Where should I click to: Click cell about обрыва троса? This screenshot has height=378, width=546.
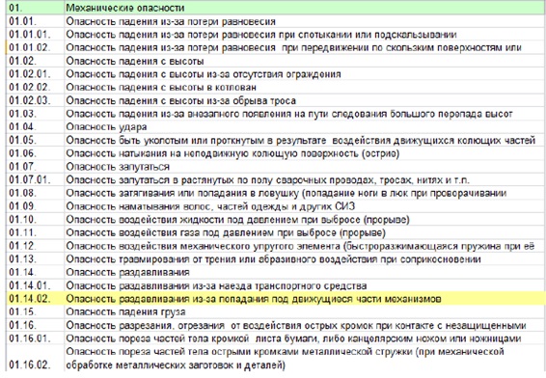pyautogui.click(x=305, y=100)
